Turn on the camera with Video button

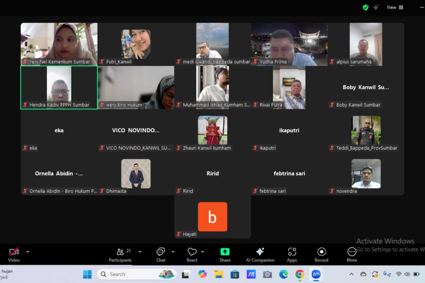click(x=14, y=255)
